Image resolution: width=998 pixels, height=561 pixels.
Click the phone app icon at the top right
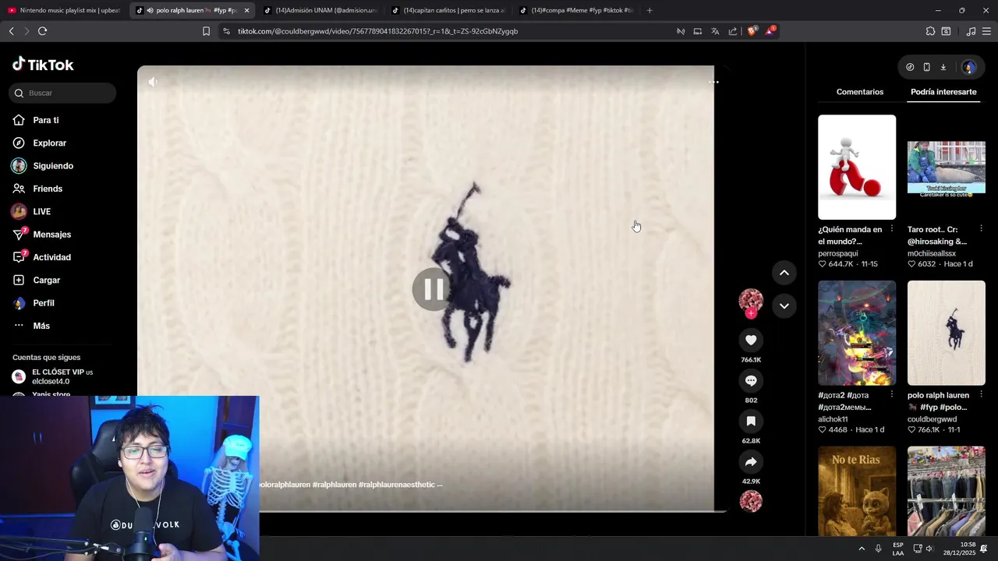pos(926,67)
